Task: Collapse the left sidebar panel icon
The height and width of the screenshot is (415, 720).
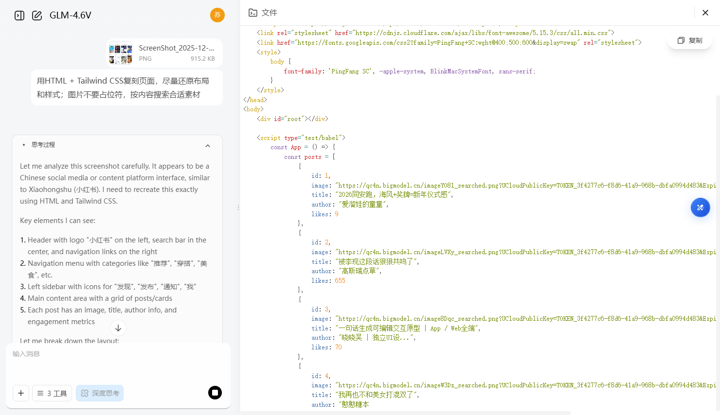Action: (19, 16)
